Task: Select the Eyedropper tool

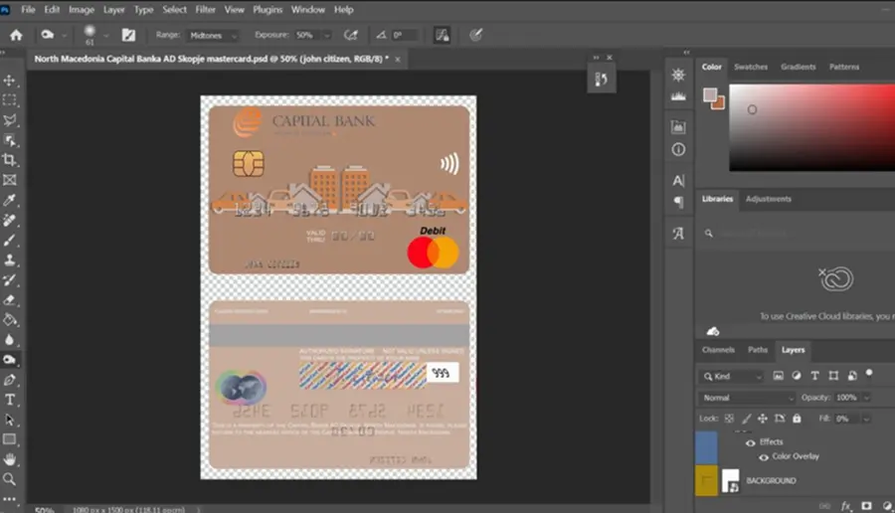Action: tap(10, 200)
